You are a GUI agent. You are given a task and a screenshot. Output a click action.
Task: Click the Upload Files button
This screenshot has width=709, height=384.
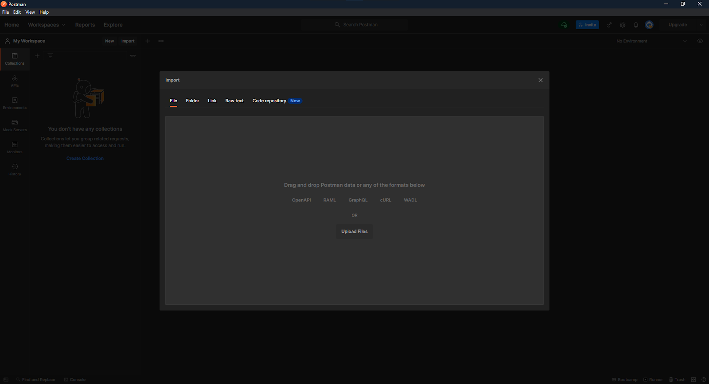pyautogui.click(x=354, y=232)
